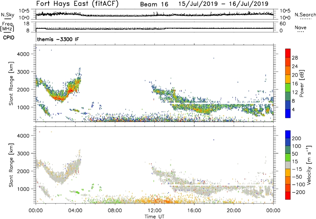Click the 'Time UT' axis title
Viewport: 316px width, 219px height.
click(x=154, y=217)
